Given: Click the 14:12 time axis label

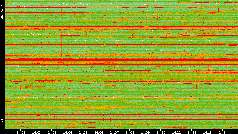Looking at the screenshot, I should [192, 132].
